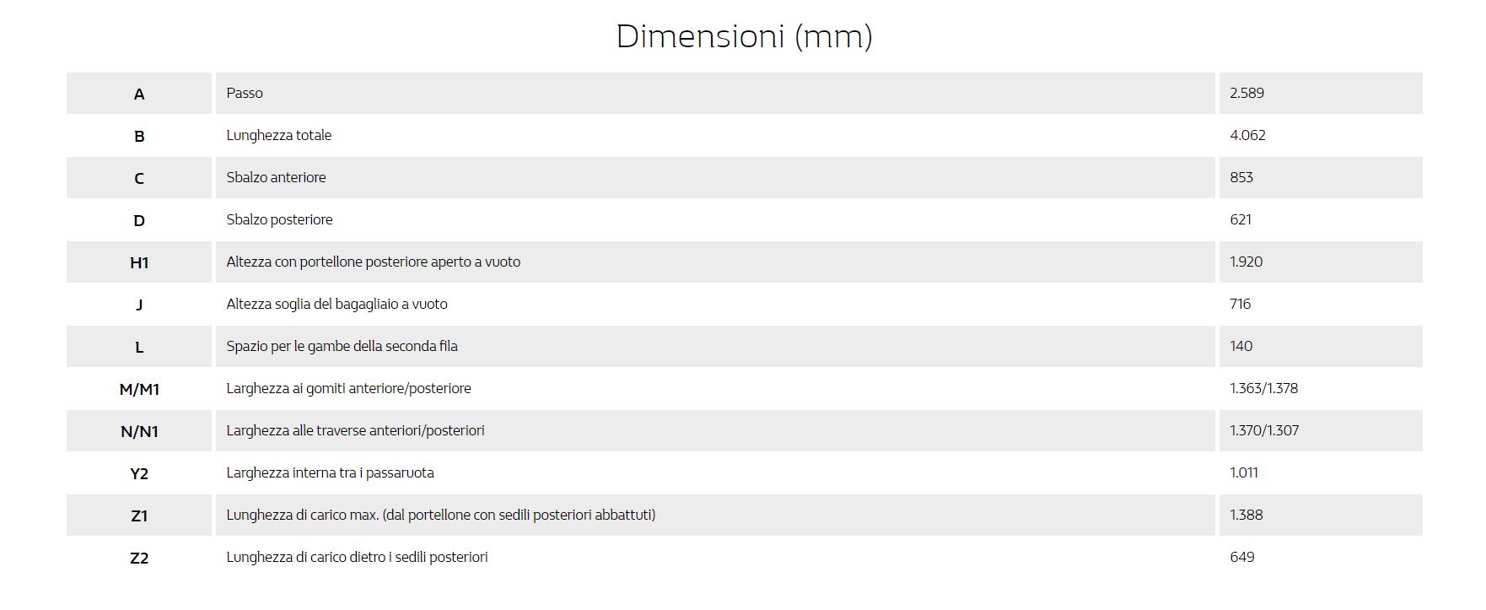Click the 'Dimensioni (mm)' heading
This screenshot has width=1486, height=610.
[744, 36]
